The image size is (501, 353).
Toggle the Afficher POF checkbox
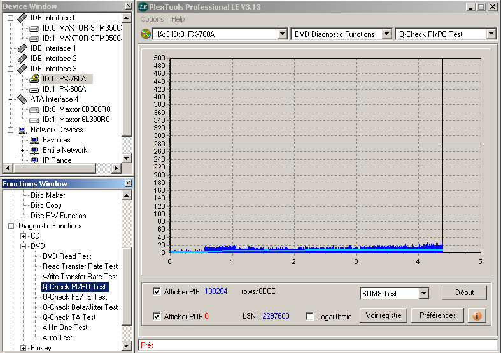tap(157, 316)
